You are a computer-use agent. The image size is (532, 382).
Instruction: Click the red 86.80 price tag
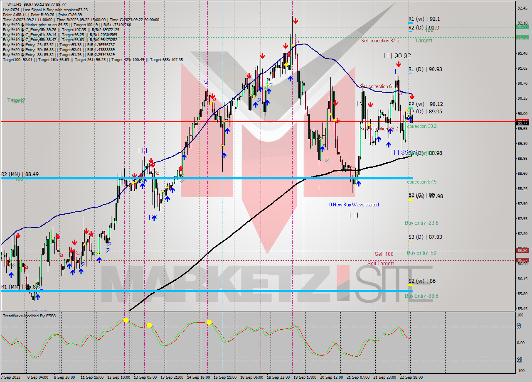point(522,250)
